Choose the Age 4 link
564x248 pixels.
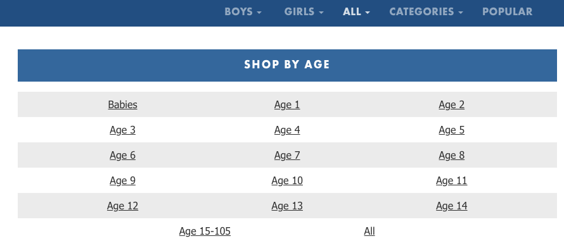pyautogui.click(x=287, y=130)
